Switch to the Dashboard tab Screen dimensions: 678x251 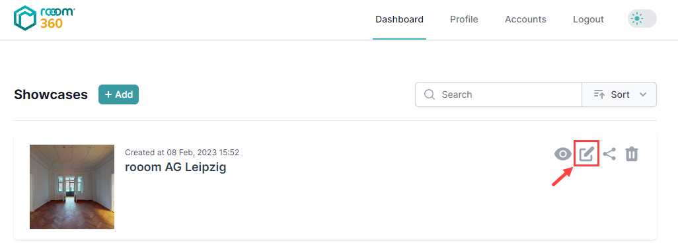coord(399,19)
